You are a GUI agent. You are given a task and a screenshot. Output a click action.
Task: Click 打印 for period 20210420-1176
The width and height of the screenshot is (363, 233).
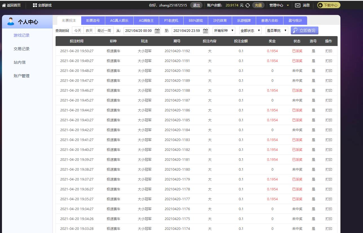[329, 209]
